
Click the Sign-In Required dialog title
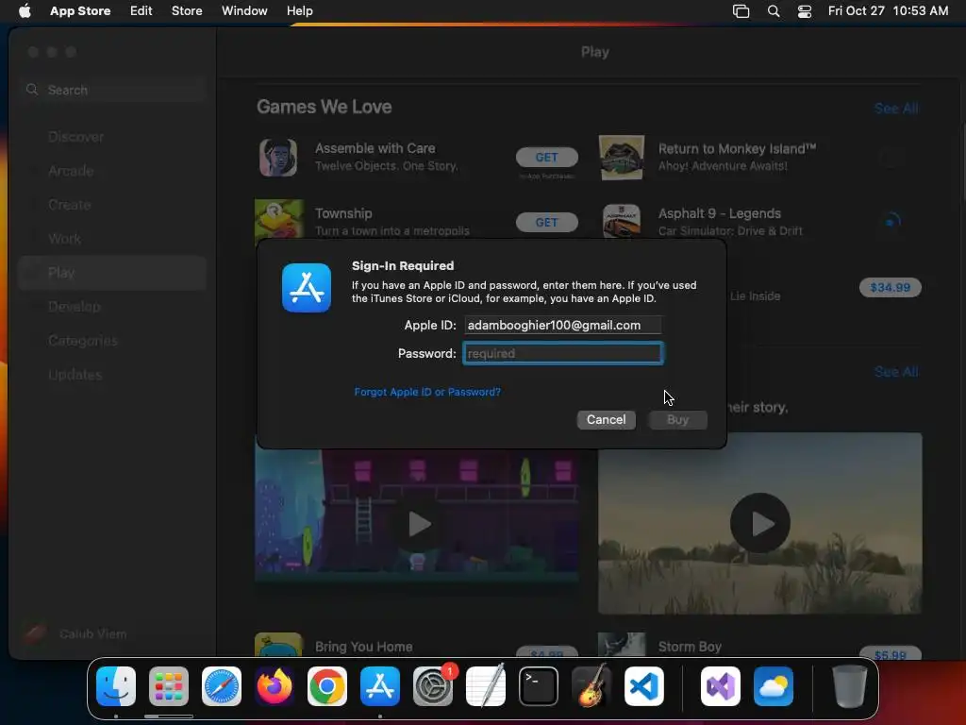click(403, 265)
